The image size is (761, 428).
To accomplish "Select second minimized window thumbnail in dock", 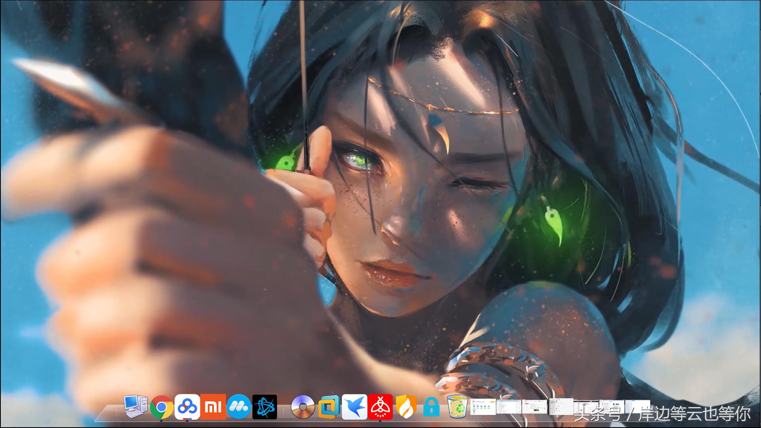I will point(509,407).
